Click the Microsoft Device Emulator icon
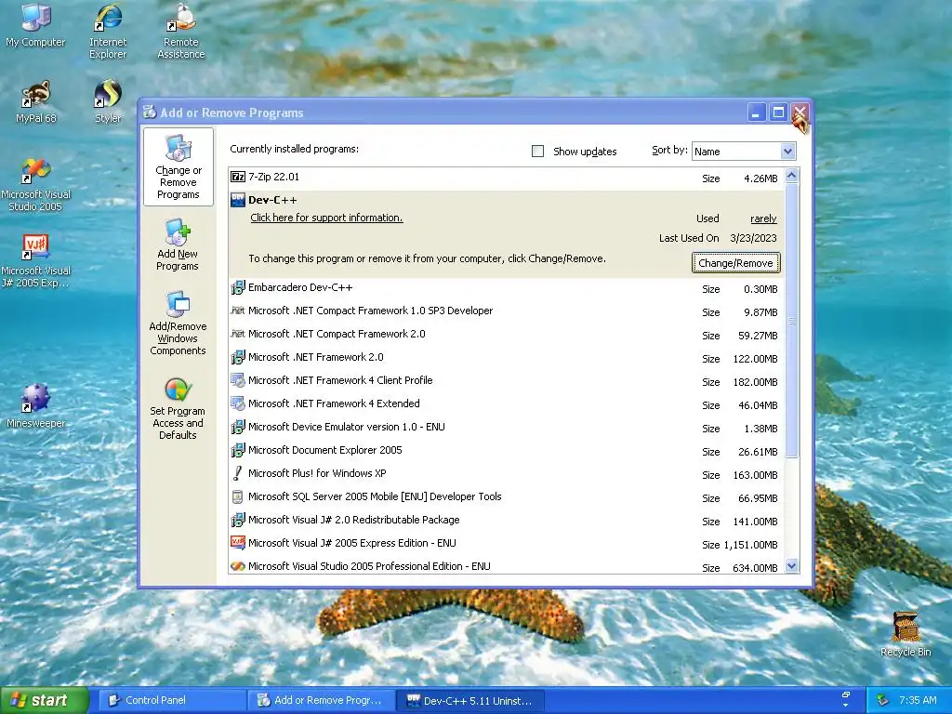 (x=237, y=427)
